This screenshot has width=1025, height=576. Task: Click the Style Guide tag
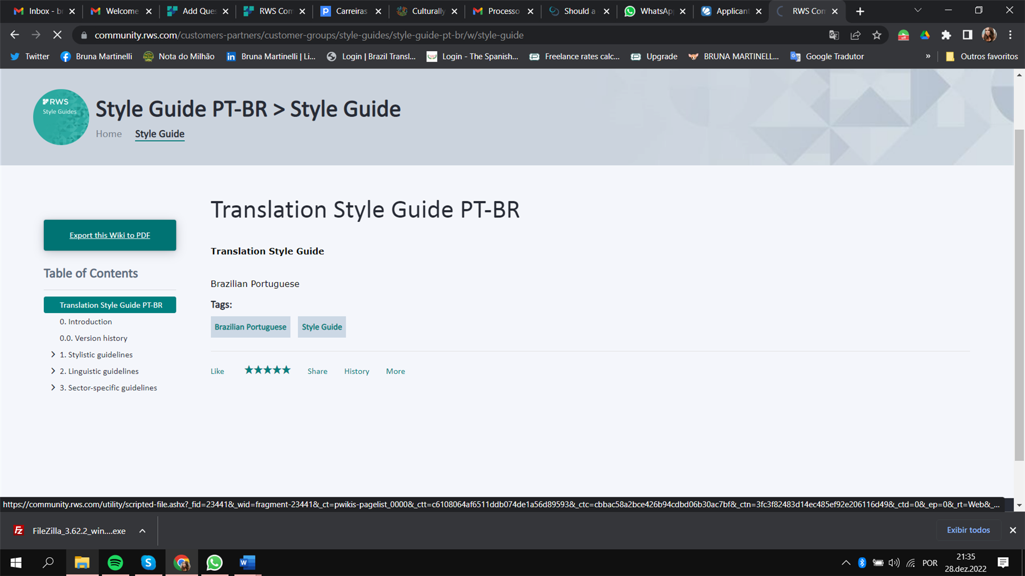pos(322,327)
